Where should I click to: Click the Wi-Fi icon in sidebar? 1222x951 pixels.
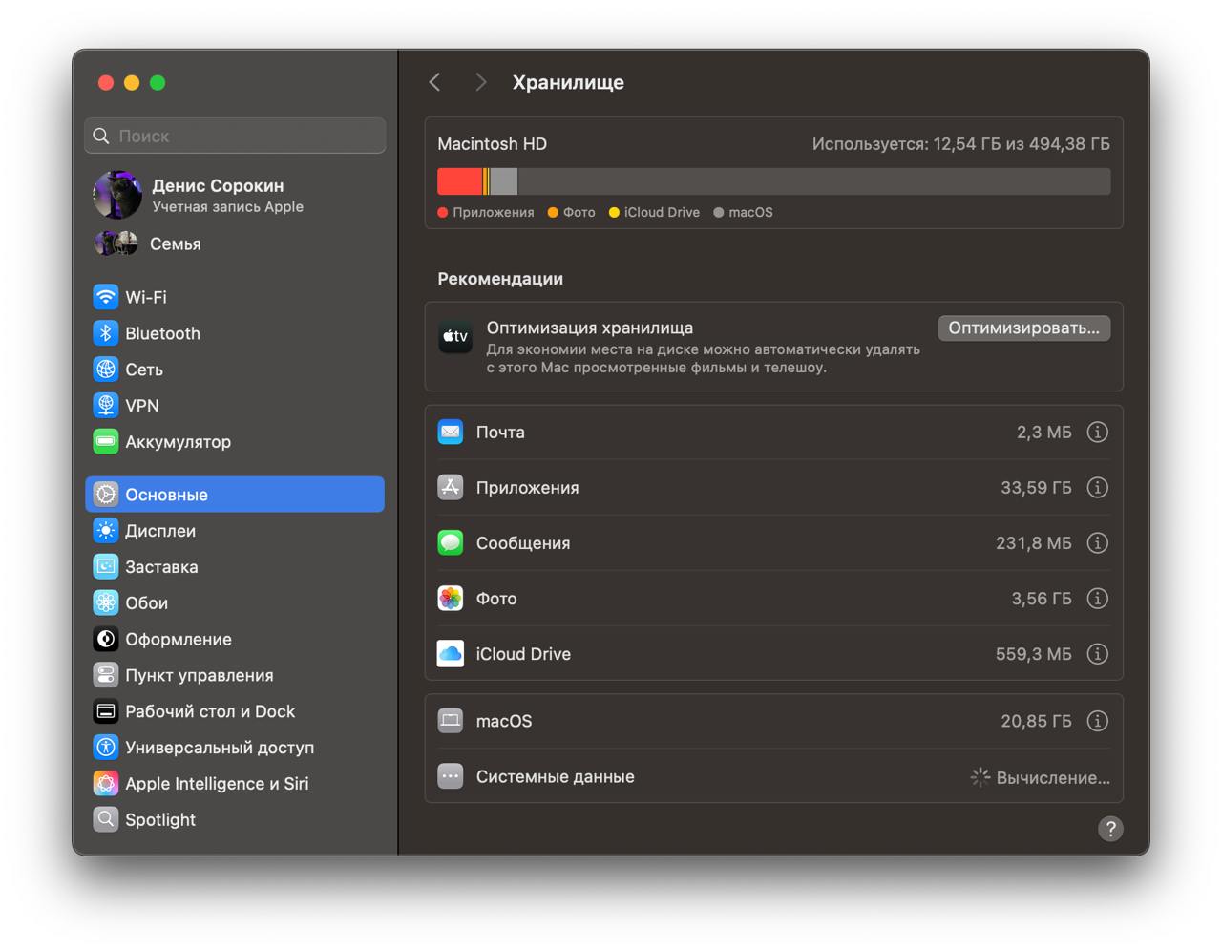pos(106,297)
